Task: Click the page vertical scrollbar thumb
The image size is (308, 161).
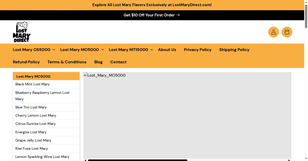Action: (306, 16)
